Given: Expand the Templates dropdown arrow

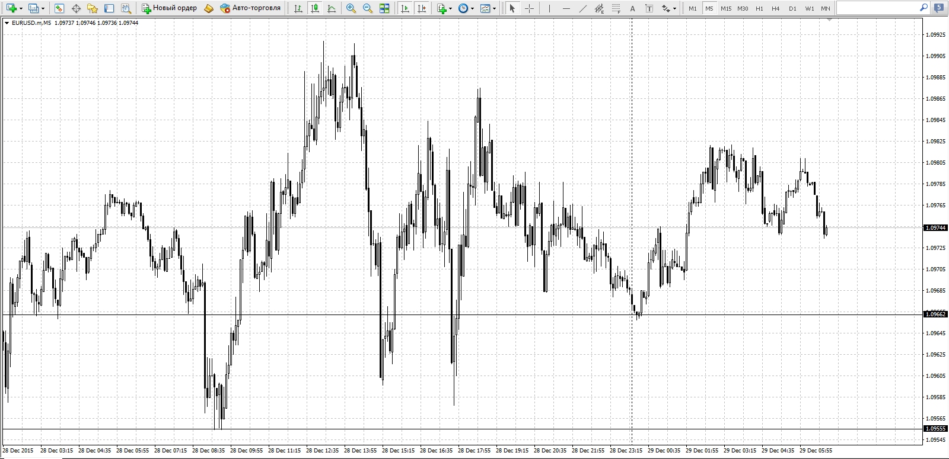Looking at the screenshot, I should [495, 8].
